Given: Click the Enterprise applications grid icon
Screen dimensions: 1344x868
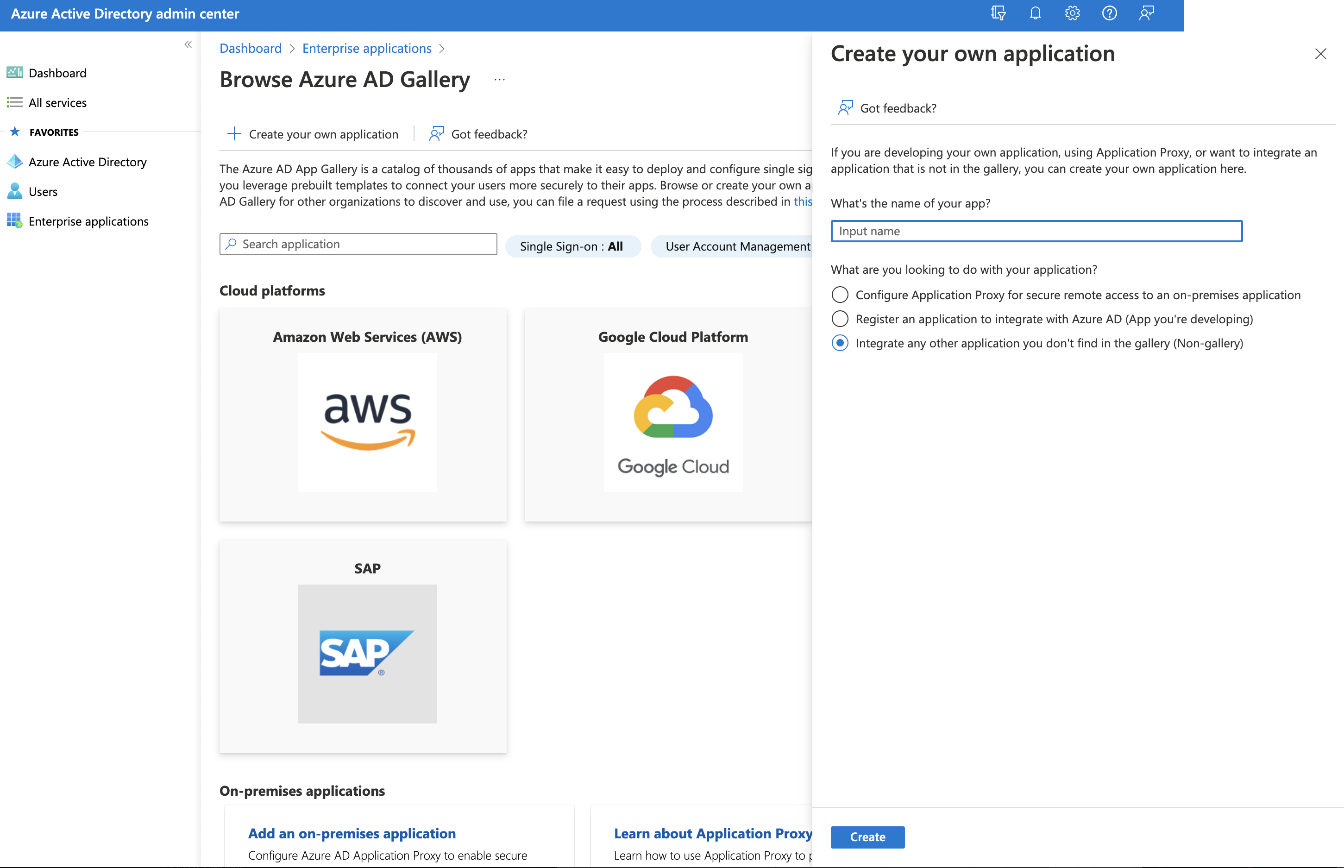Looking at the screenshot, I should pyautogui.click(x=15, y=221).
